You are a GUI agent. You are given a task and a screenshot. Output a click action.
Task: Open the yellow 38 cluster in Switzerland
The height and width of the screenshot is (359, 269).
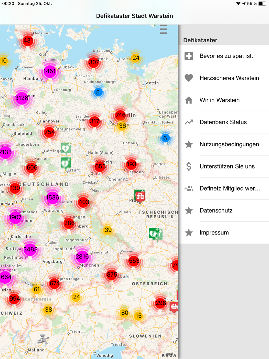[x=48, y=310]
